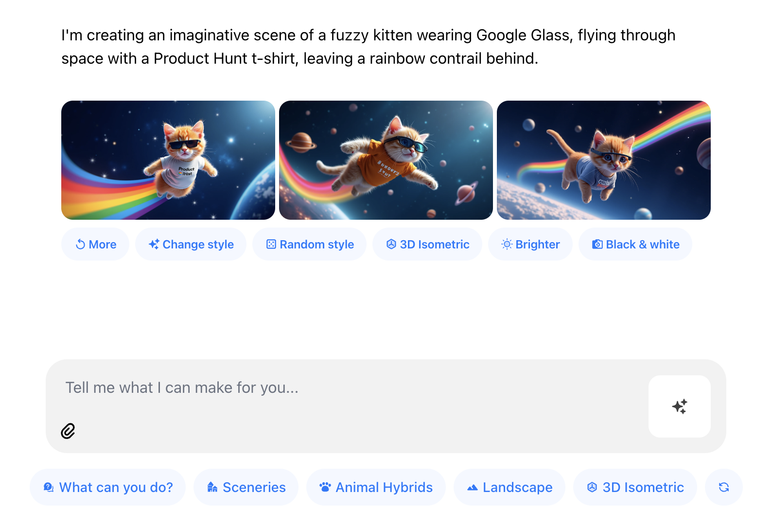
Task: Choose 3D Isometric under the images
Action: [427, 244]
